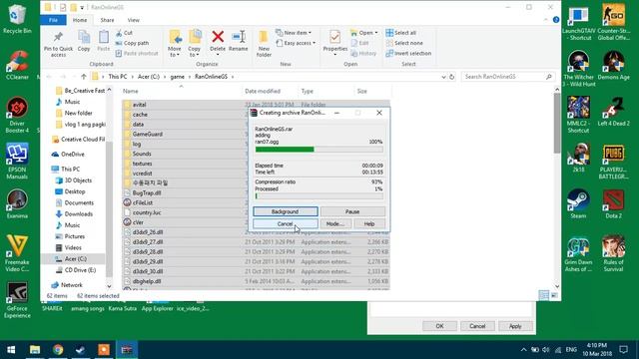Open File Explorer taskbar icon
639x359 pixels.
[35, 350]
